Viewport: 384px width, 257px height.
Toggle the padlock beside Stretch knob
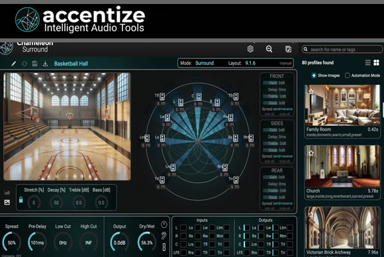pos(21,199)
